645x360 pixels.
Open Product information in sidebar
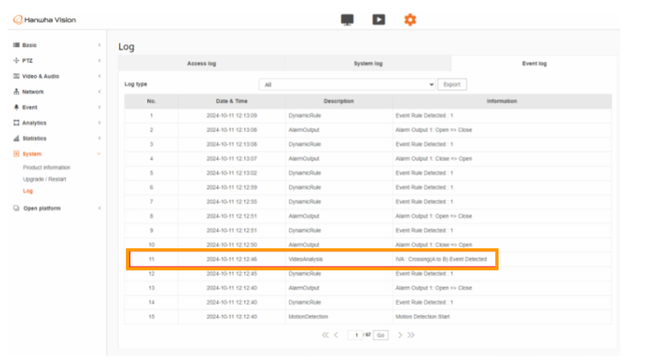(46, 168)
